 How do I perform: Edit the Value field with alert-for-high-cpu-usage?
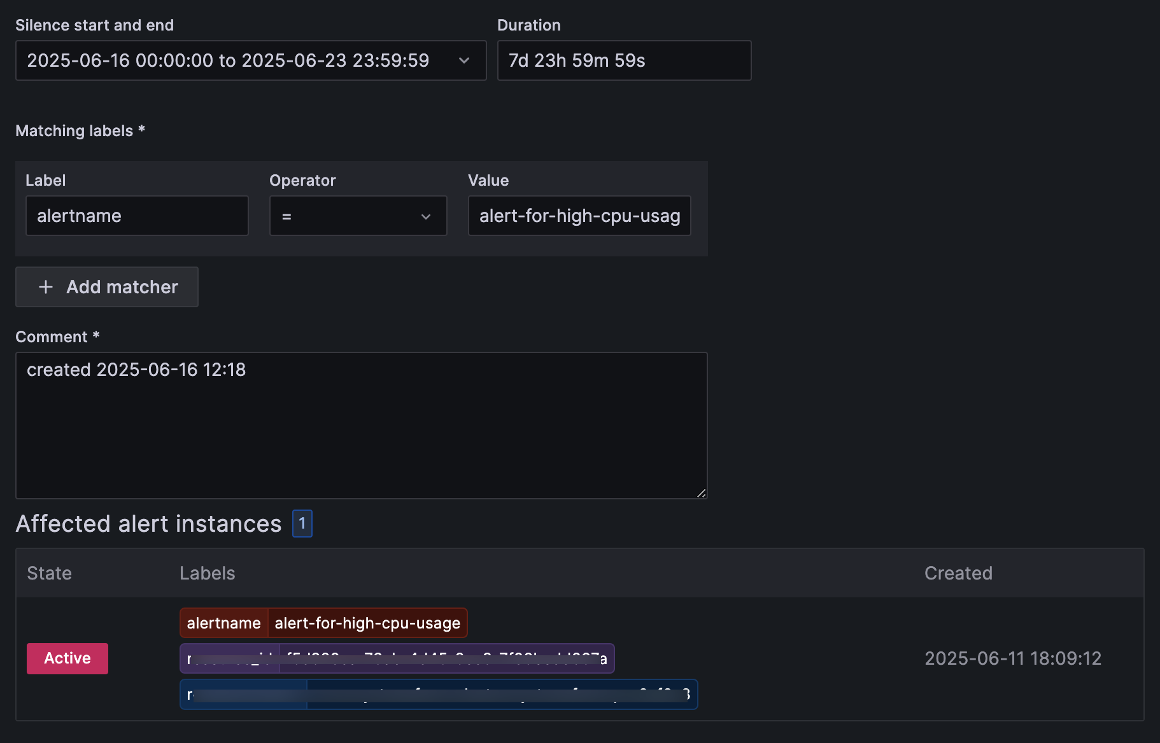click(579, 216)
